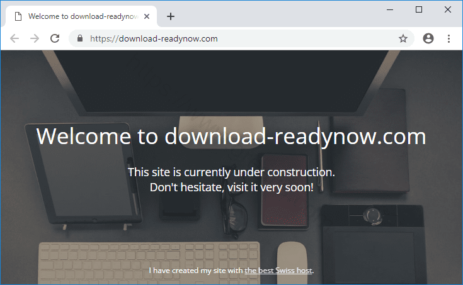Follow the 'the best Swiss host' link
The height and width of the screenshot is (285, 463).
pos(278,271)
